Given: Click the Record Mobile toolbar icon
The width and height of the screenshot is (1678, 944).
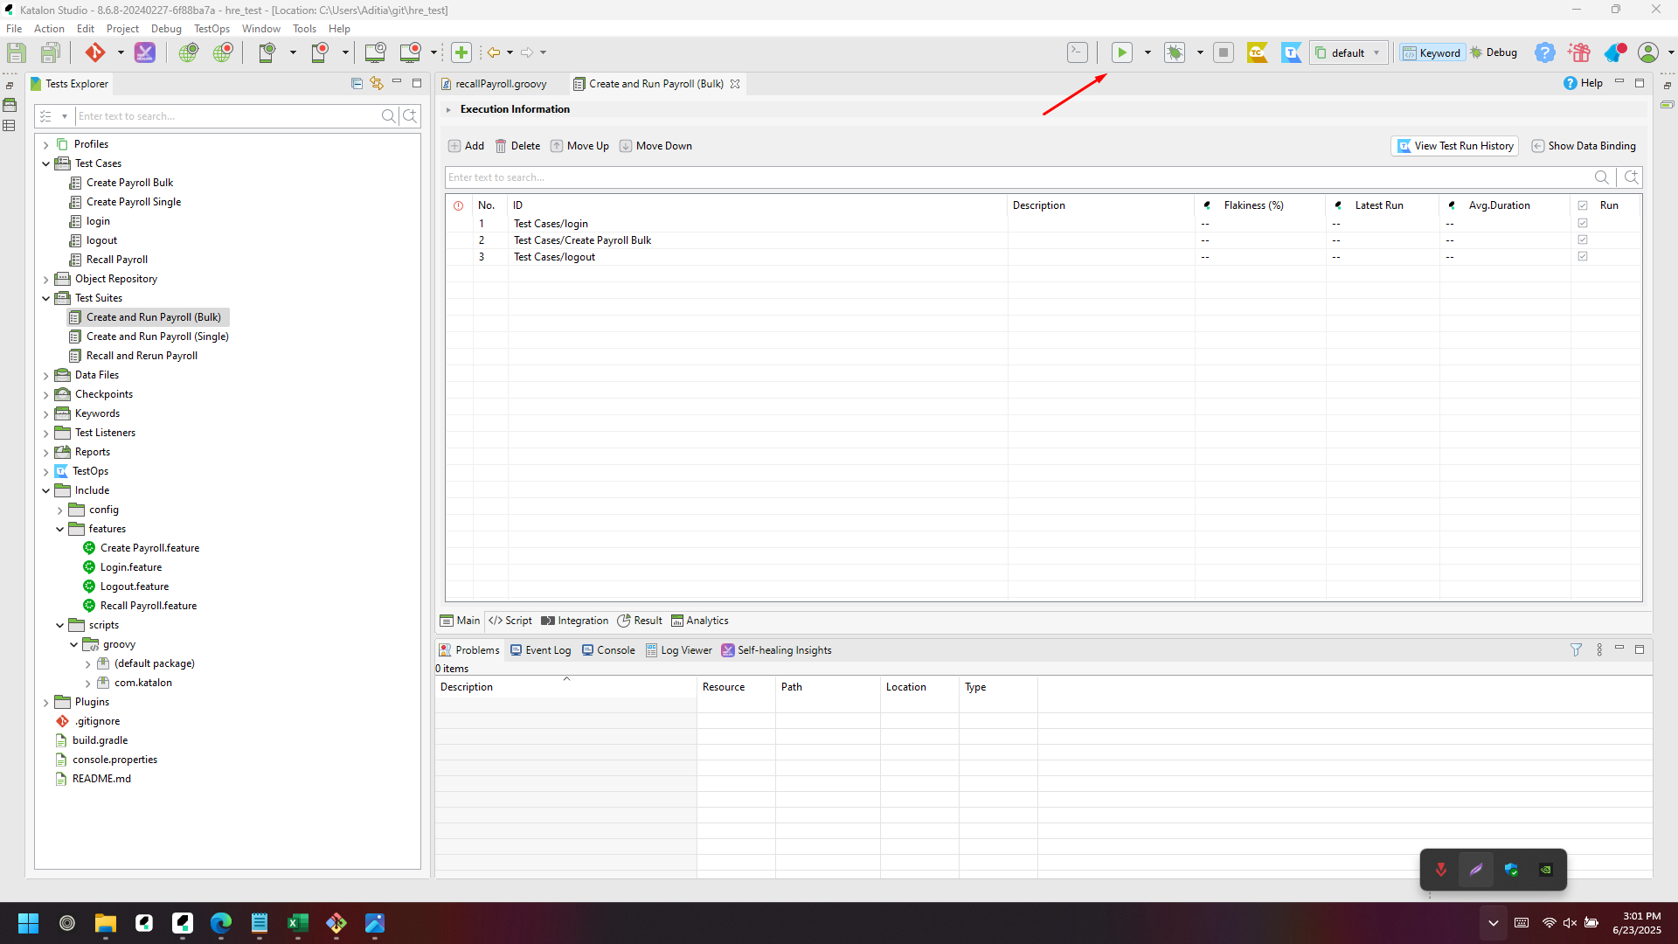Looking at the screenshot, I should tap(320, 52).
